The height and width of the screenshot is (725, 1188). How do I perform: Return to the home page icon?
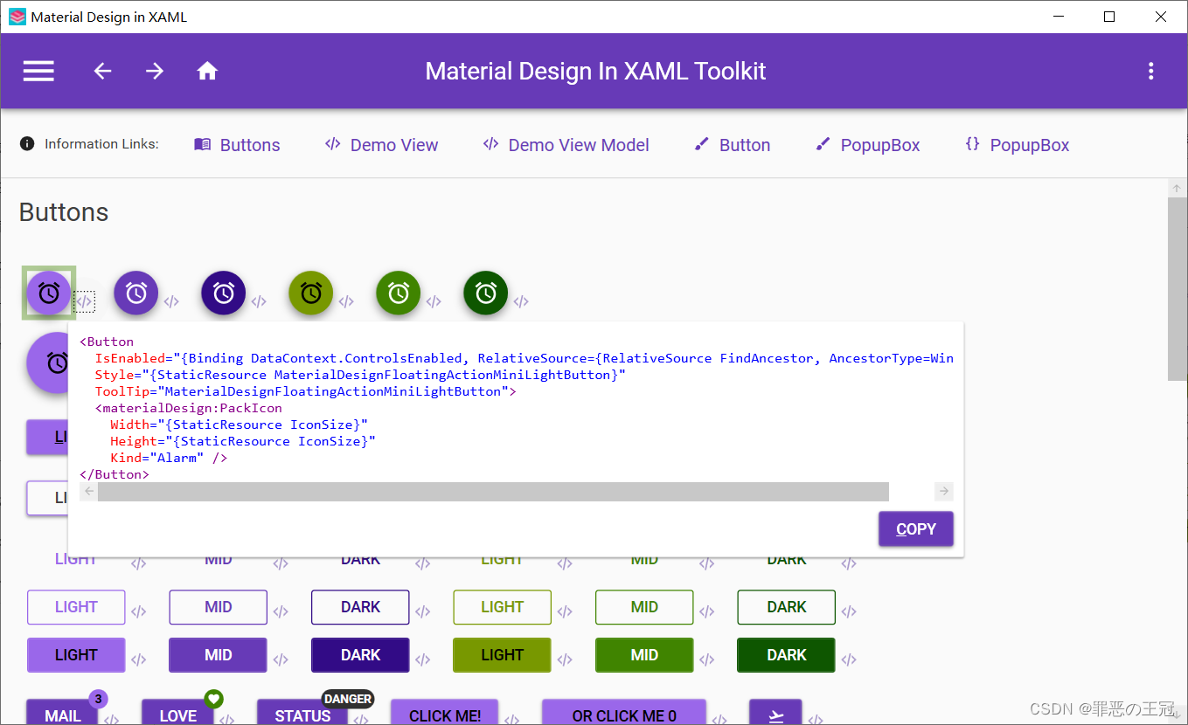point(207,72)
